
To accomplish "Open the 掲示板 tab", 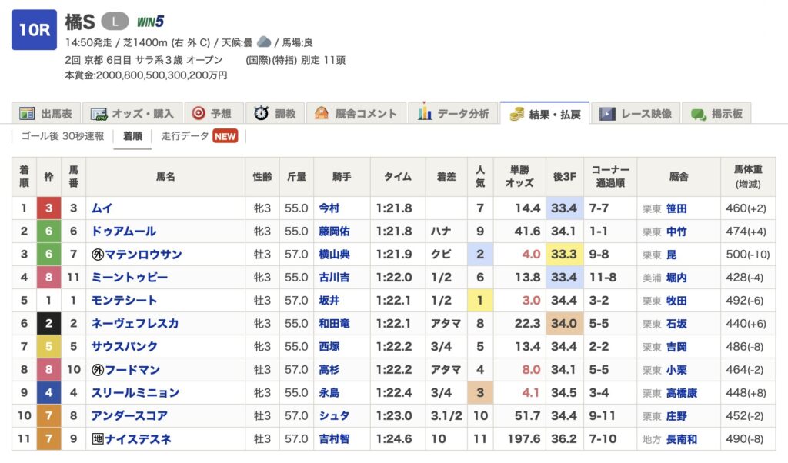I will pyautogui.click(x=716, y=114).
